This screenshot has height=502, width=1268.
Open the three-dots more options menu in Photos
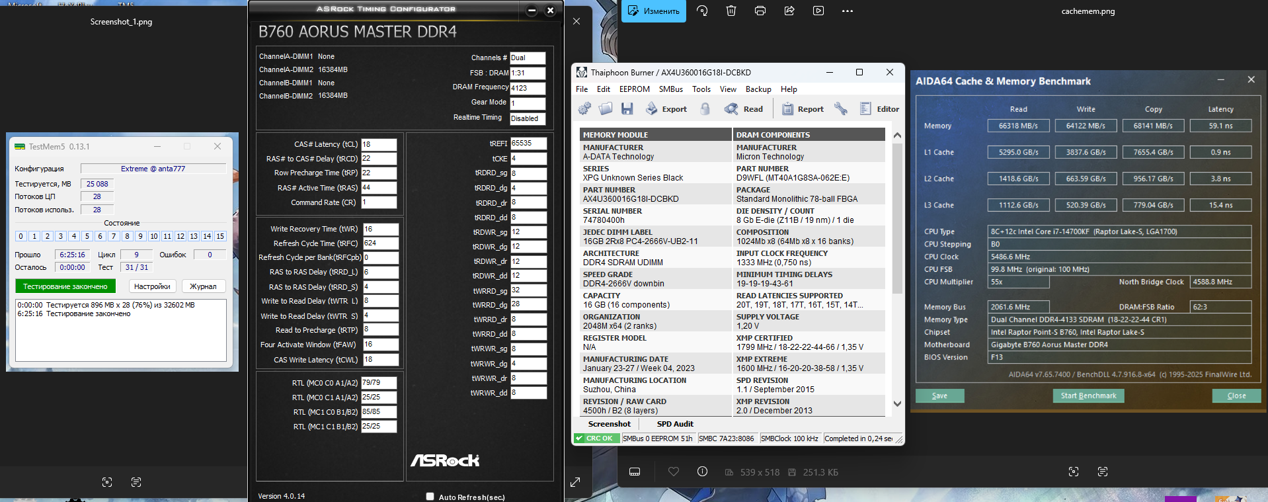click(848, 11)
